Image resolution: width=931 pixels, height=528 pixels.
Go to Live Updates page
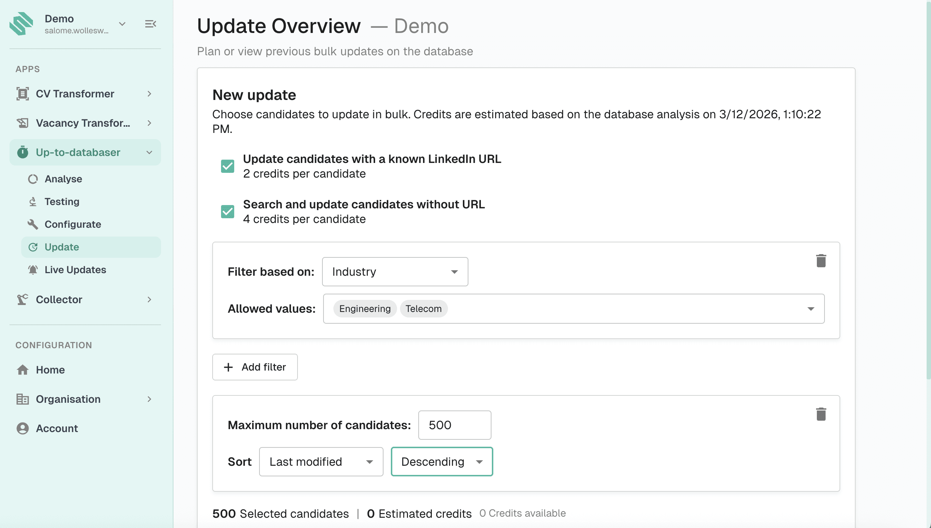(75, 270)
